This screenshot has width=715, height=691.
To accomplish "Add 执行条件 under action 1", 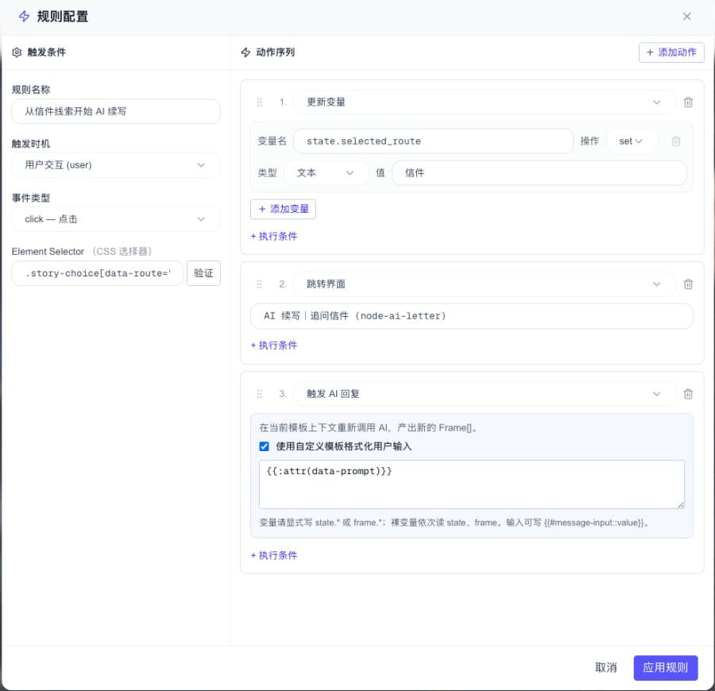I will click(274, 236).
